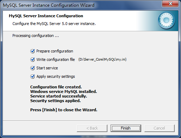
Task: Click the my.ini file path text
Action: click(102, 59)
